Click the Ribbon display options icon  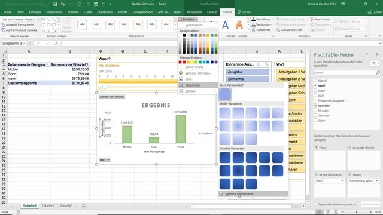pos(343,4)
